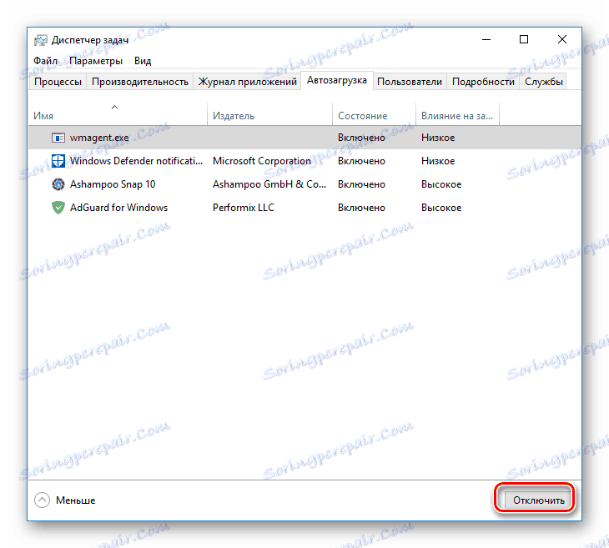This screenshot has width=609, height=548.
Task: Sort by Влияние на за... column header
Action: [457, 116]
